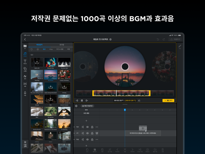The height and width of the screenshot is (154, 205).
Task: Click the duplicate icon in bottom toolbar
Action: 102,150
